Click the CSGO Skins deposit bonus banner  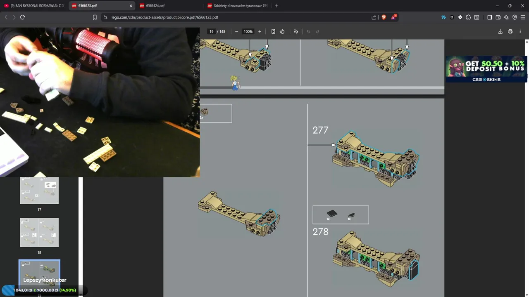click(x=486, y=69)
